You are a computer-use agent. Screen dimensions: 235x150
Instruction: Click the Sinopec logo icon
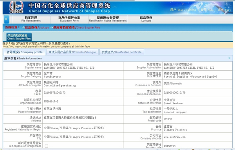[x=16, y=7]
